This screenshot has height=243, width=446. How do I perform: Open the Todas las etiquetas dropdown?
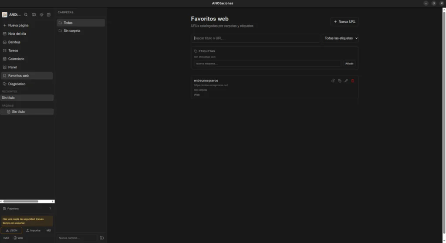340,38
